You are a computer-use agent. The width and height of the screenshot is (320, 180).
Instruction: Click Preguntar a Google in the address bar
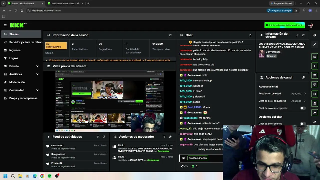click(279, 10)
